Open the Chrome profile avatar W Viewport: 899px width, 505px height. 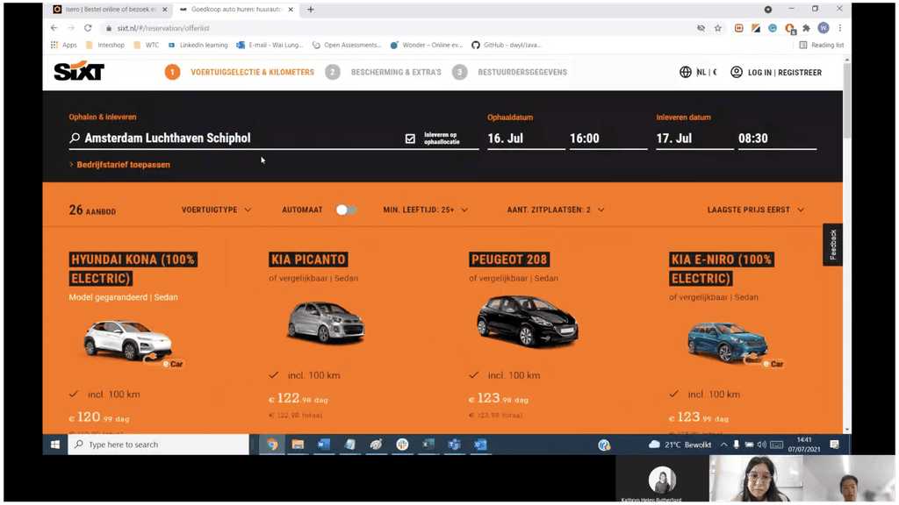pyautogui.click(x=823, y=28)
